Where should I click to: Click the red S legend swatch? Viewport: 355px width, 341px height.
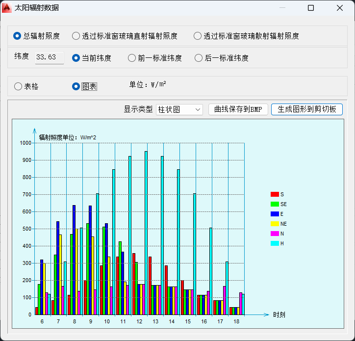click(x=275, y=194)
